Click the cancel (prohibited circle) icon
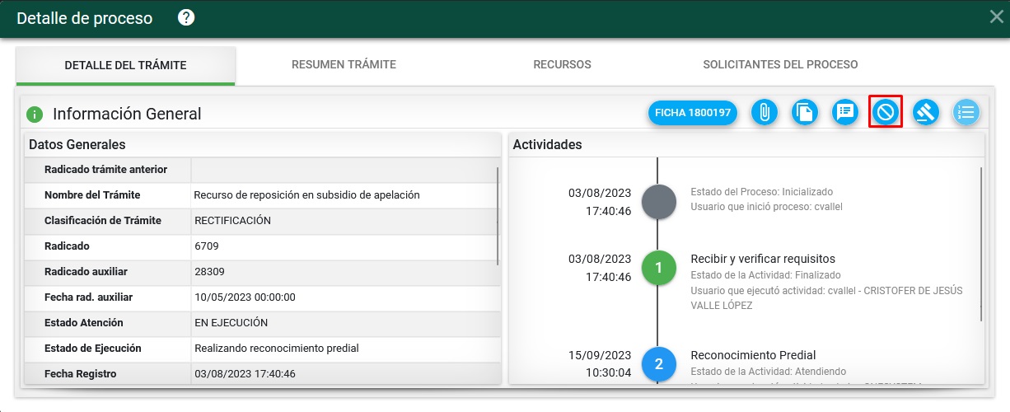The image size is (1010, 412). 886,112
